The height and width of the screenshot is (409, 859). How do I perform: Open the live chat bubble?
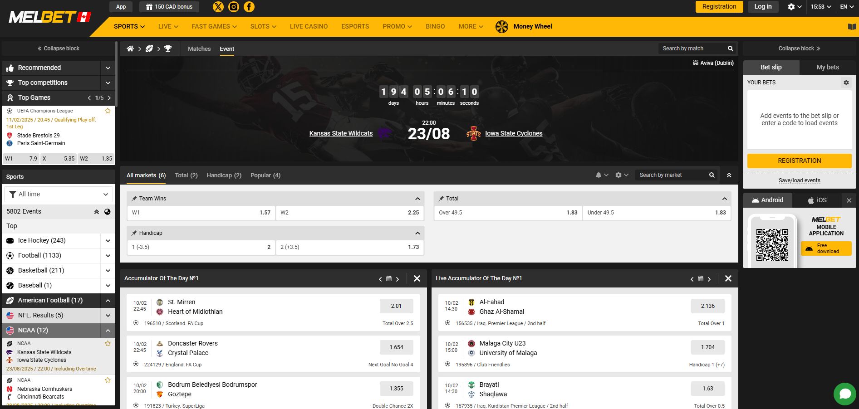[x=844, y=394]
